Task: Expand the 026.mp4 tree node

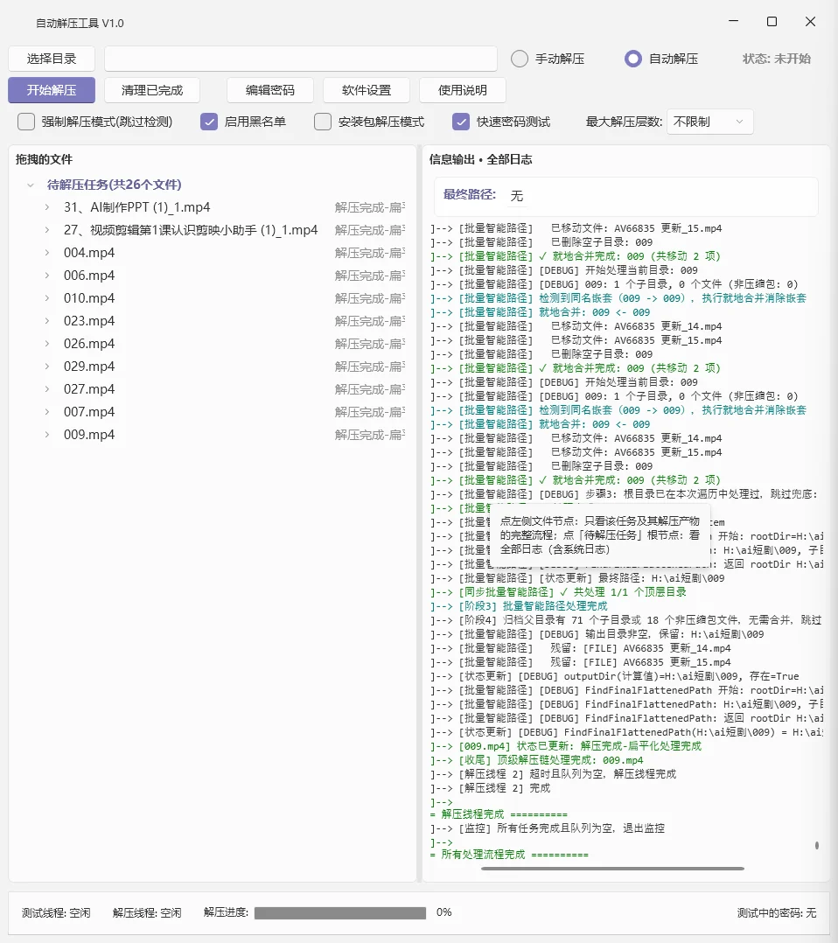Action: [x=47, y=344]
